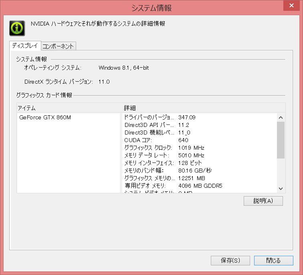The image size is (303, 275).
Task: Click the value 12251 MB
Action: click(x=192, y=178)
